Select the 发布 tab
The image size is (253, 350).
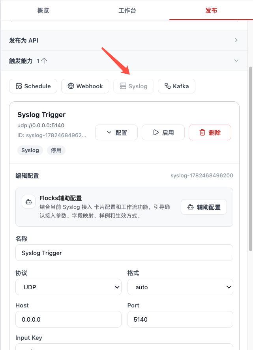pyautogui.click(x=211, y=11)
